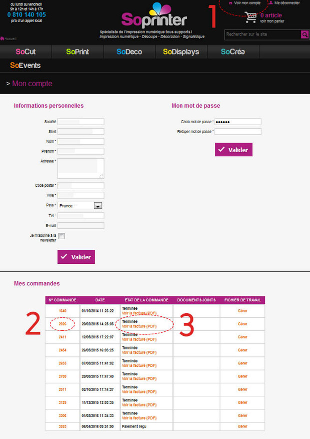The width and height of the screenshot is (310, 439).
Task: Open the Pays country dropdown
Action: (x=80, y=206)
